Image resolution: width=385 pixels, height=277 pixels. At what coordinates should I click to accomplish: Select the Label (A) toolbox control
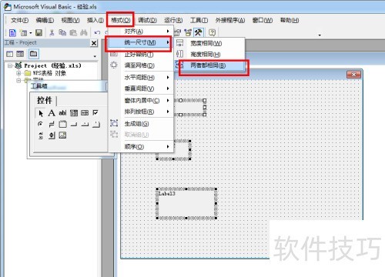pos(52,113)
